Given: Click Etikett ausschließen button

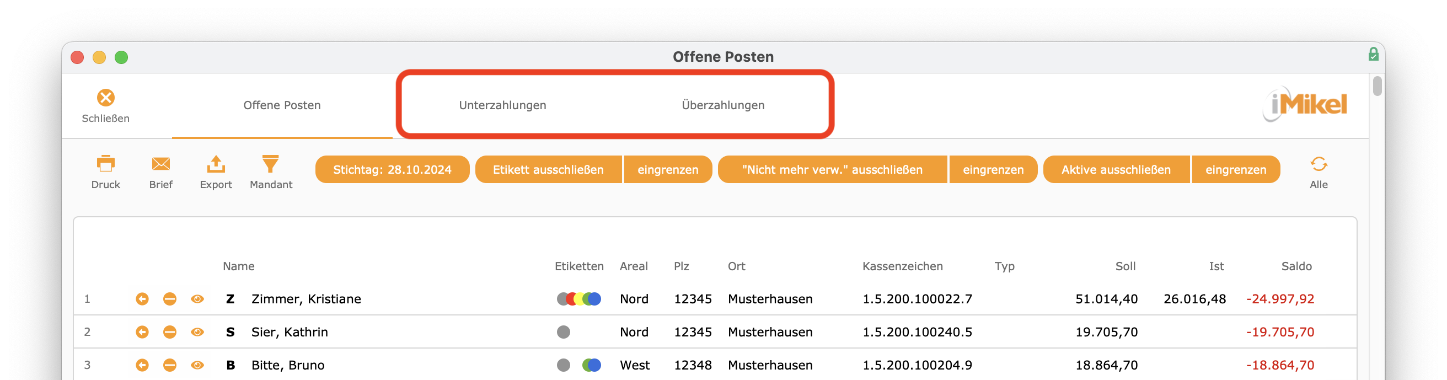Looking at the screenshot, I should click(548, 170).
